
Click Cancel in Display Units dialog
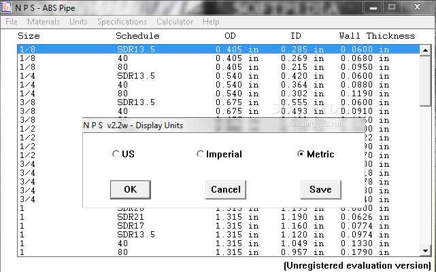pos(226,190)
